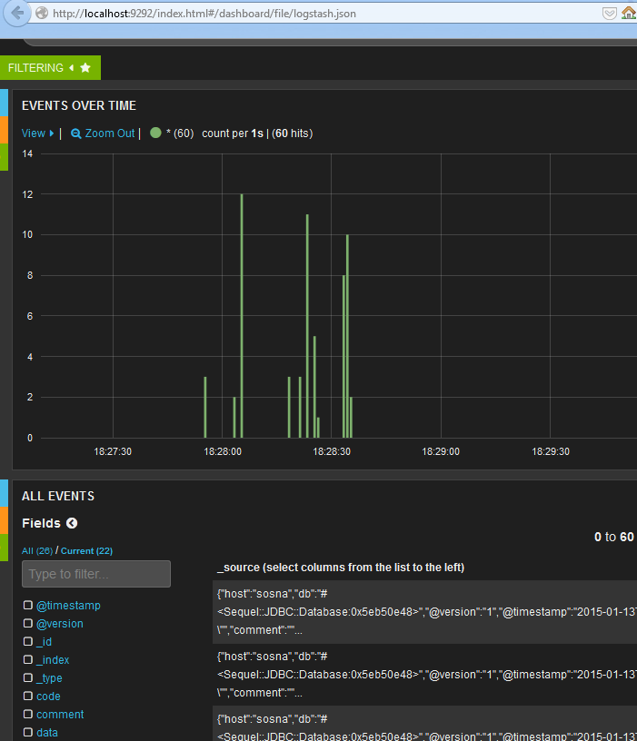Show Current (22) fields
This screenshot has height=741, width=637.
[86, 550]
